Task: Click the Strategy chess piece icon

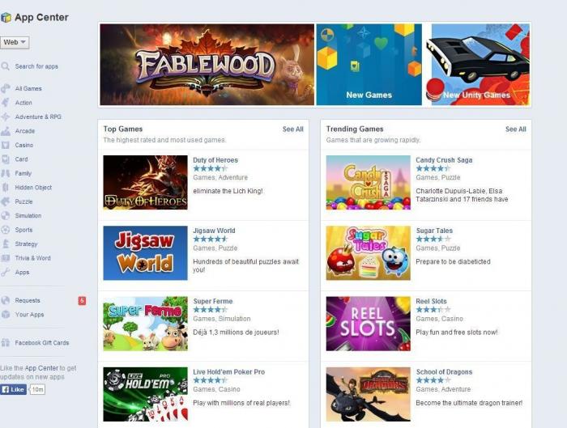Action: 6,244
